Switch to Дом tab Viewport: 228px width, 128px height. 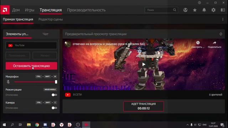click(x=16, y=10)
